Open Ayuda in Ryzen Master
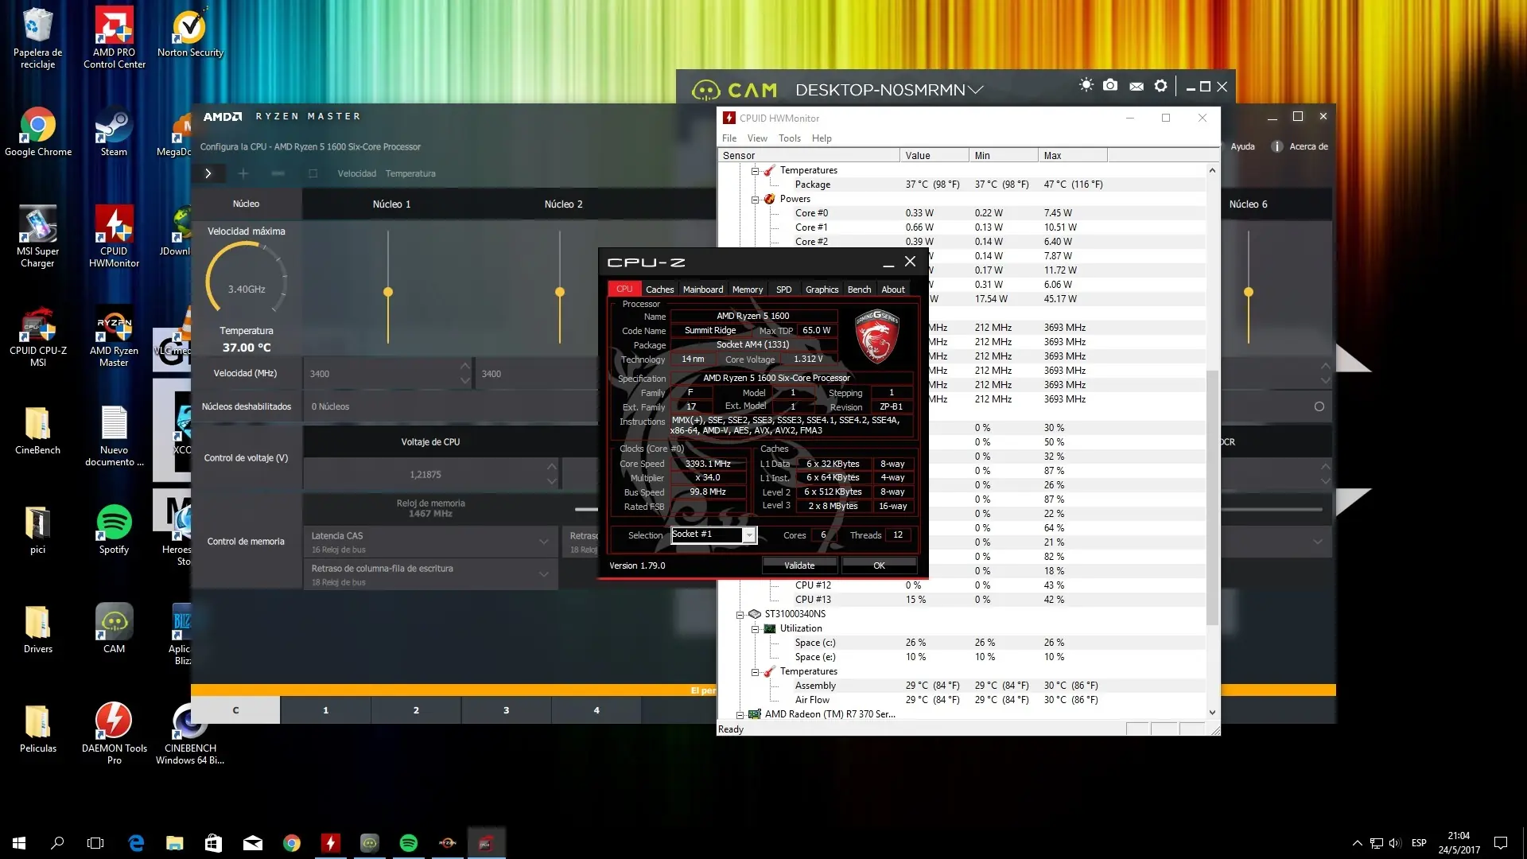Image resolution: width=1527 pixels, height=859 pixels. 1242,146
